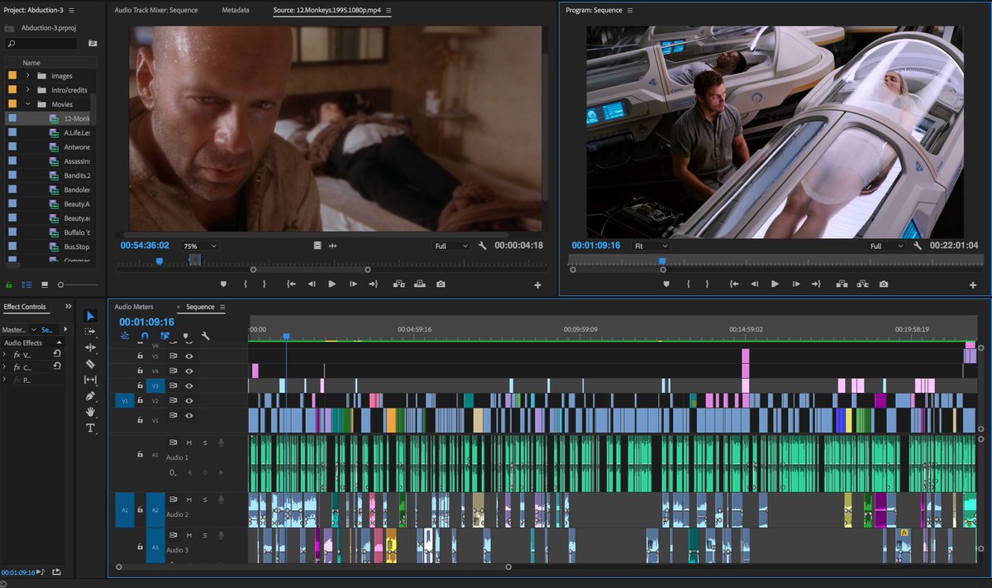Open Source playback resolution Full dropdown
The width and height of the screenshot is (992, 588).
pyautogui.click(x=451, y=246)
